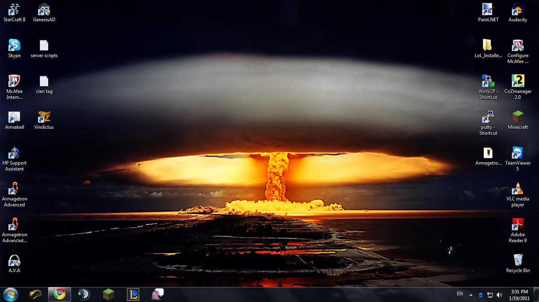Select the Recycle Bin
The image size is (539, 302).
[x=518, y=260]
